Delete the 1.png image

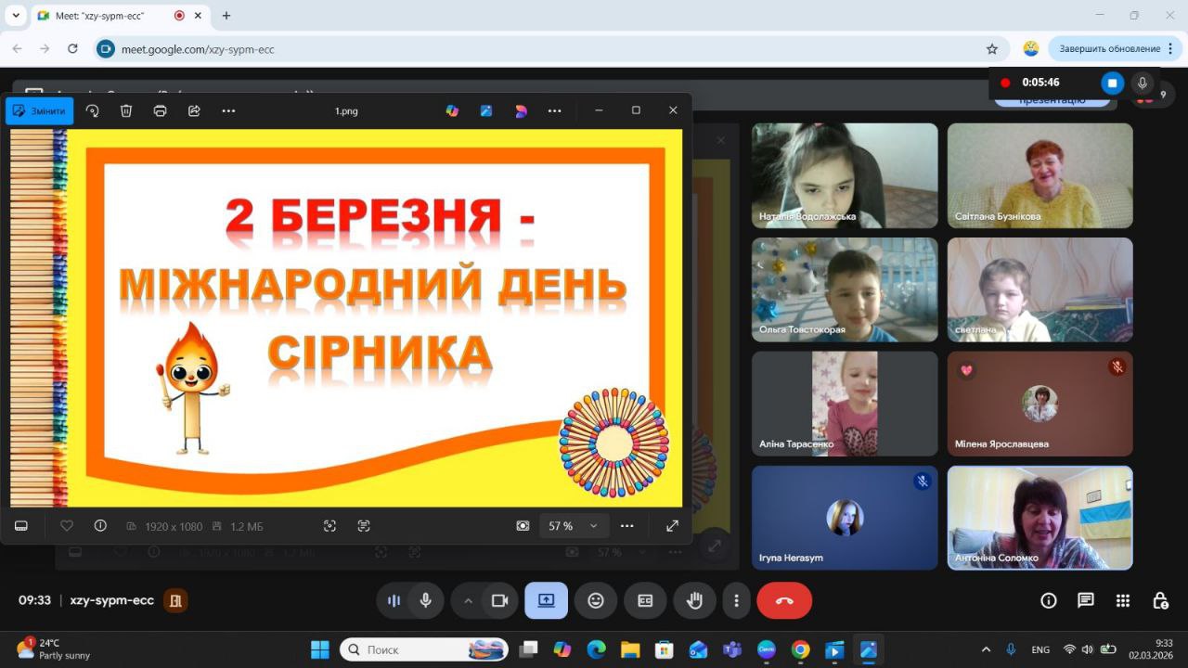pos(126,110)
